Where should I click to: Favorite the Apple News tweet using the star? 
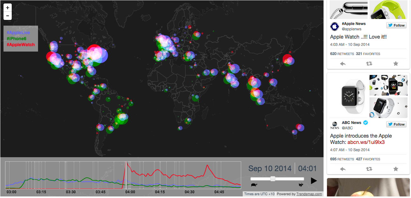[x=395, y=64]
